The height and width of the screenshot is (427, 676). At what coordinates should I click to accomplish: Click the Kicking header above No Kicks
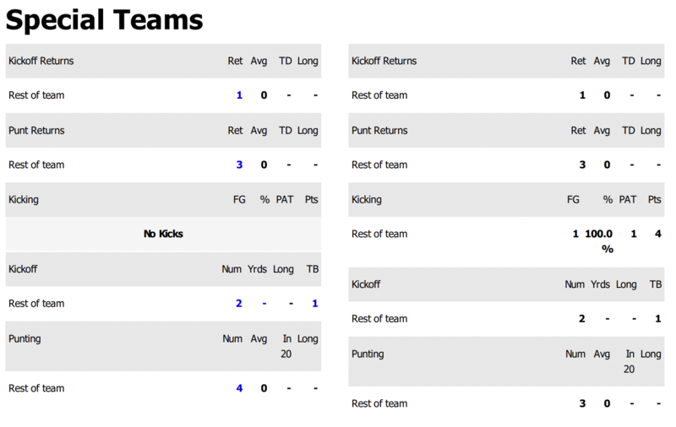(x=24, y=200)
